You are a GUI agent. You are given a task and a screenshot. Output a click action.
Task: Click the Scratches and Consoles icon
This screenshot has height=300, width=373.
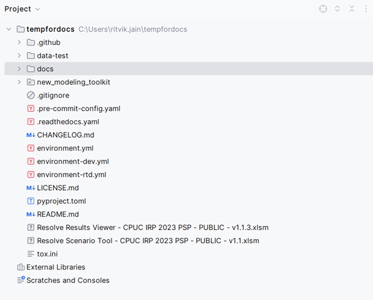(21, 280)
